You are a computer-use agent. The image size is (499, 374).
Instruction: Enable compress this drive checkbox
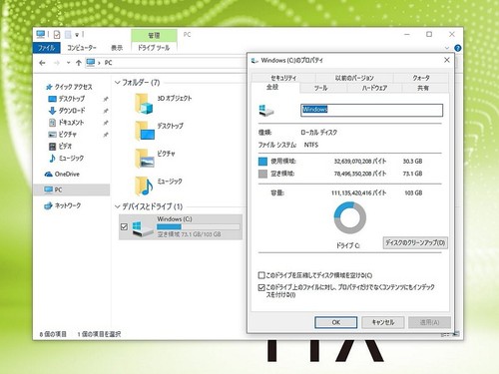point(261,275)
